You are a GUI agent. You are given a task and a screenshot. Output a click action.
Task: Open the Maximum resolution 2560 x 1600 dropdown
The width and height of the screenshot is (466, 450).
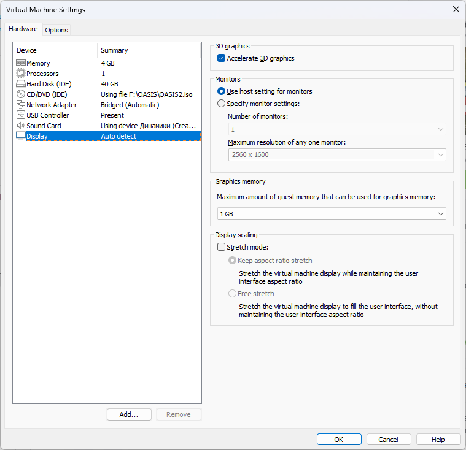point(336,155)
